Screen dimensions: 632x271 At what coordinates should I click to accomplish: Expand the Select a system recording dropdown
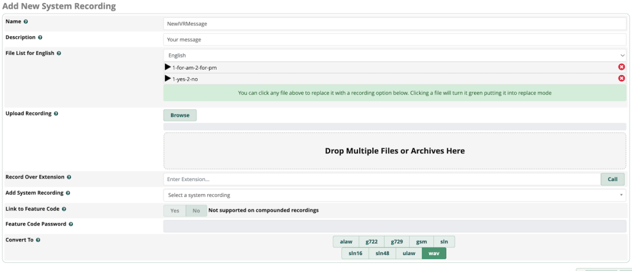pyautogui.click(x=394, y=195)
